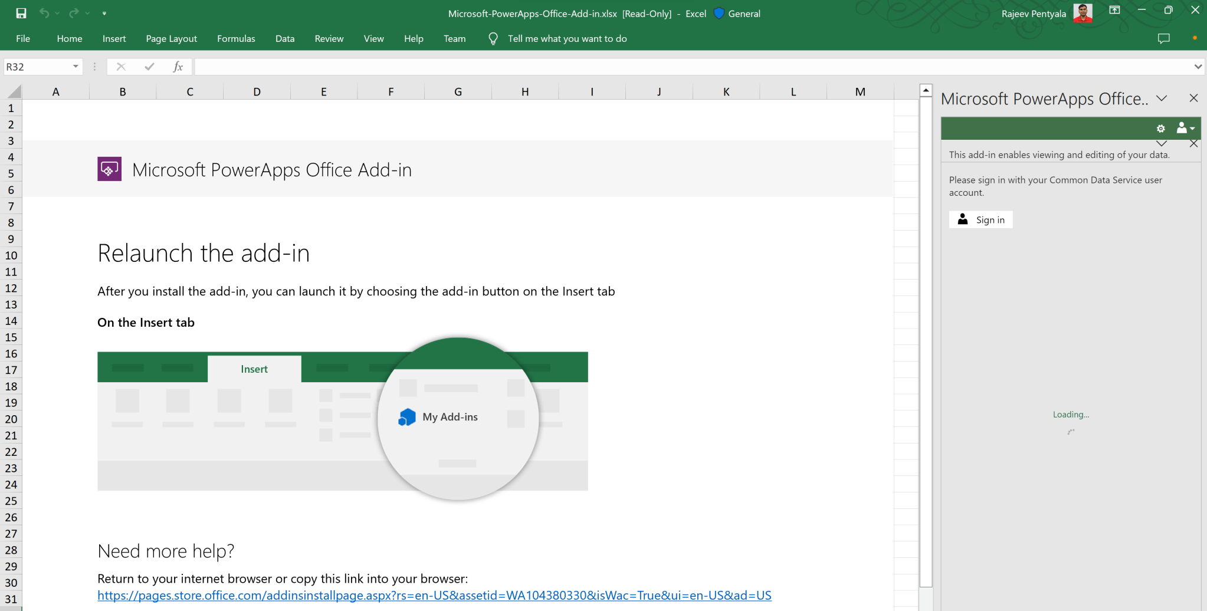Open the addinsinstallpage hyperlink
Viewport: 1207px width, 611px height.
tap(434, 595)
